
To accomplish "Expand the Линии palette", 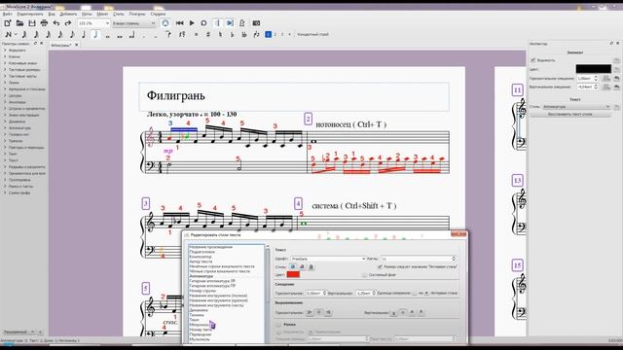I will coord(14,83).
